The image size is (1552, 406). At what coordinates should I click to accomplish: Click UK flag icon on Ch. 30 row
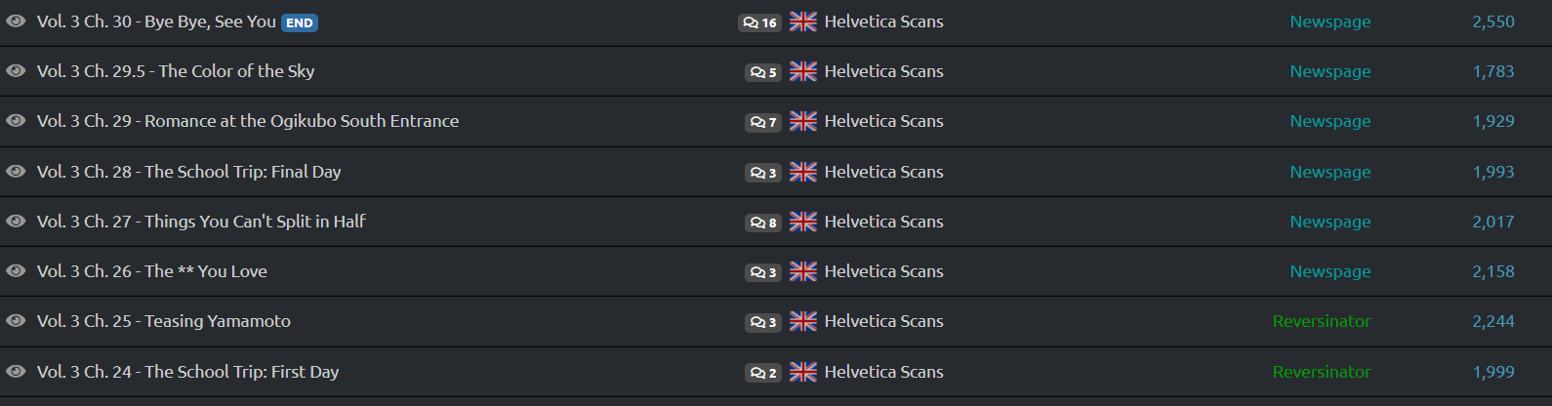(x=803, y=21)
